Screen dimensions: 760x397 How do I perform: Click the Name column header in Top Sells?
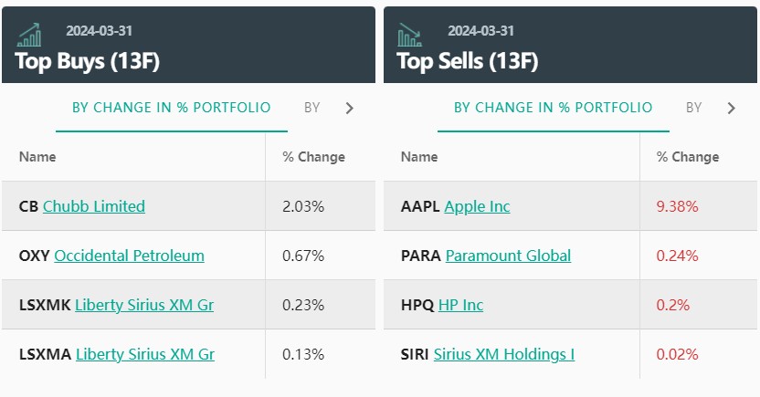pos(419,157)
